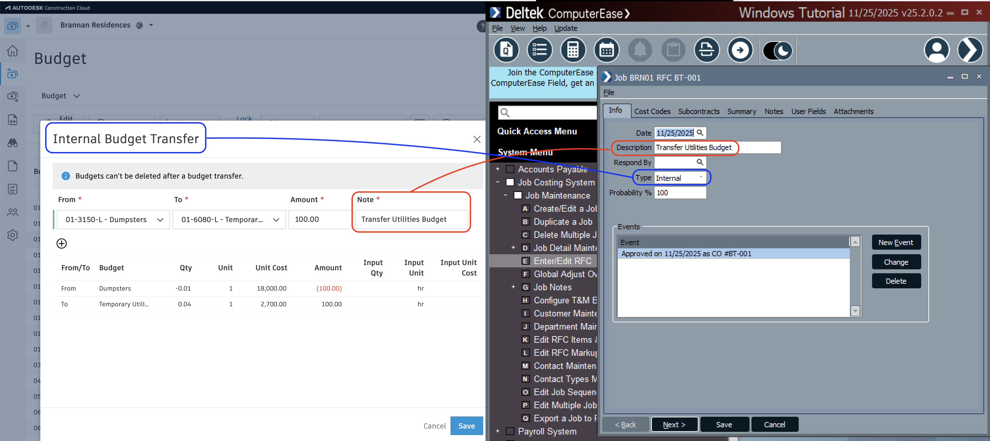
Task: Save the Internal Budget Transfer
Action: [x=466, y=426]
